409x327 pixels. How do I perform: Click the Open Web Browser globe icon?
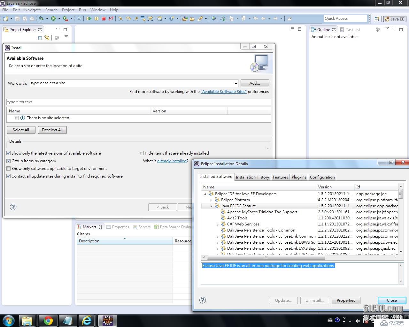pyautogui.click(x=213, y=19)
